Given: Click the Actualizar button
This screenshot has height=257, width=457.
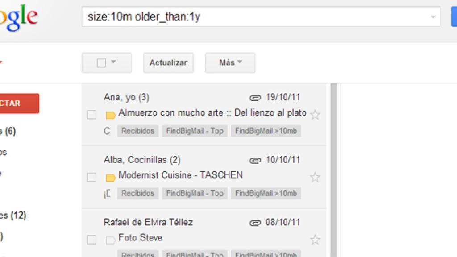Looking at the screenshot, I should (x=168, y=62).
